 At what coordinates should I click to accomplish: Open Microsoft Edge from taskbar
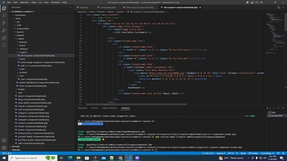[x=70, y=158]
